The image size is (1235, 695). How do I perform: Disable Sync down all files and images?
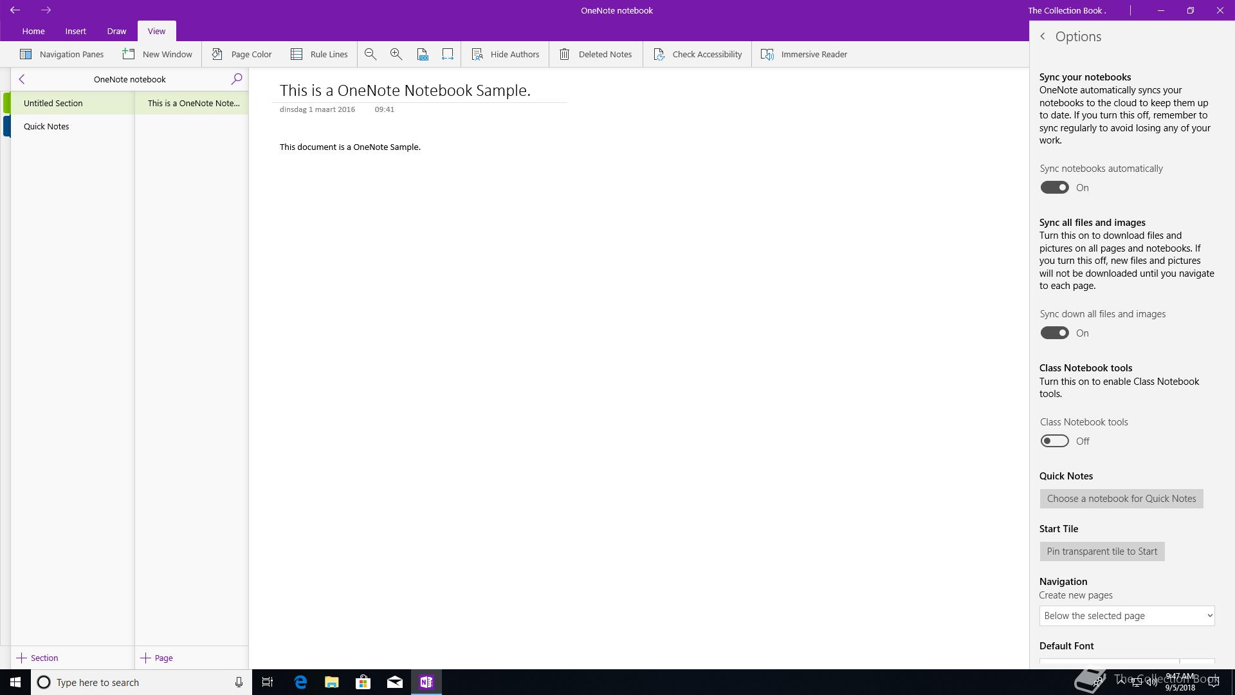(x=1055, y=333)
